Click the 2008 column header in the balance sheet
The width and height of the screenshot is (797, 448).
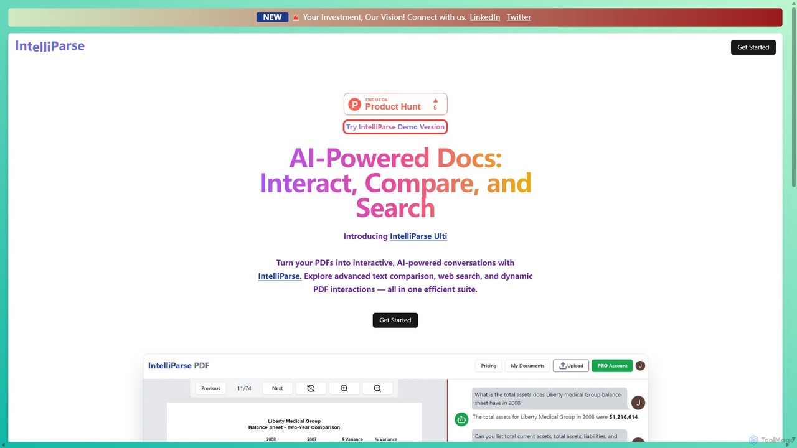[271, 439]
